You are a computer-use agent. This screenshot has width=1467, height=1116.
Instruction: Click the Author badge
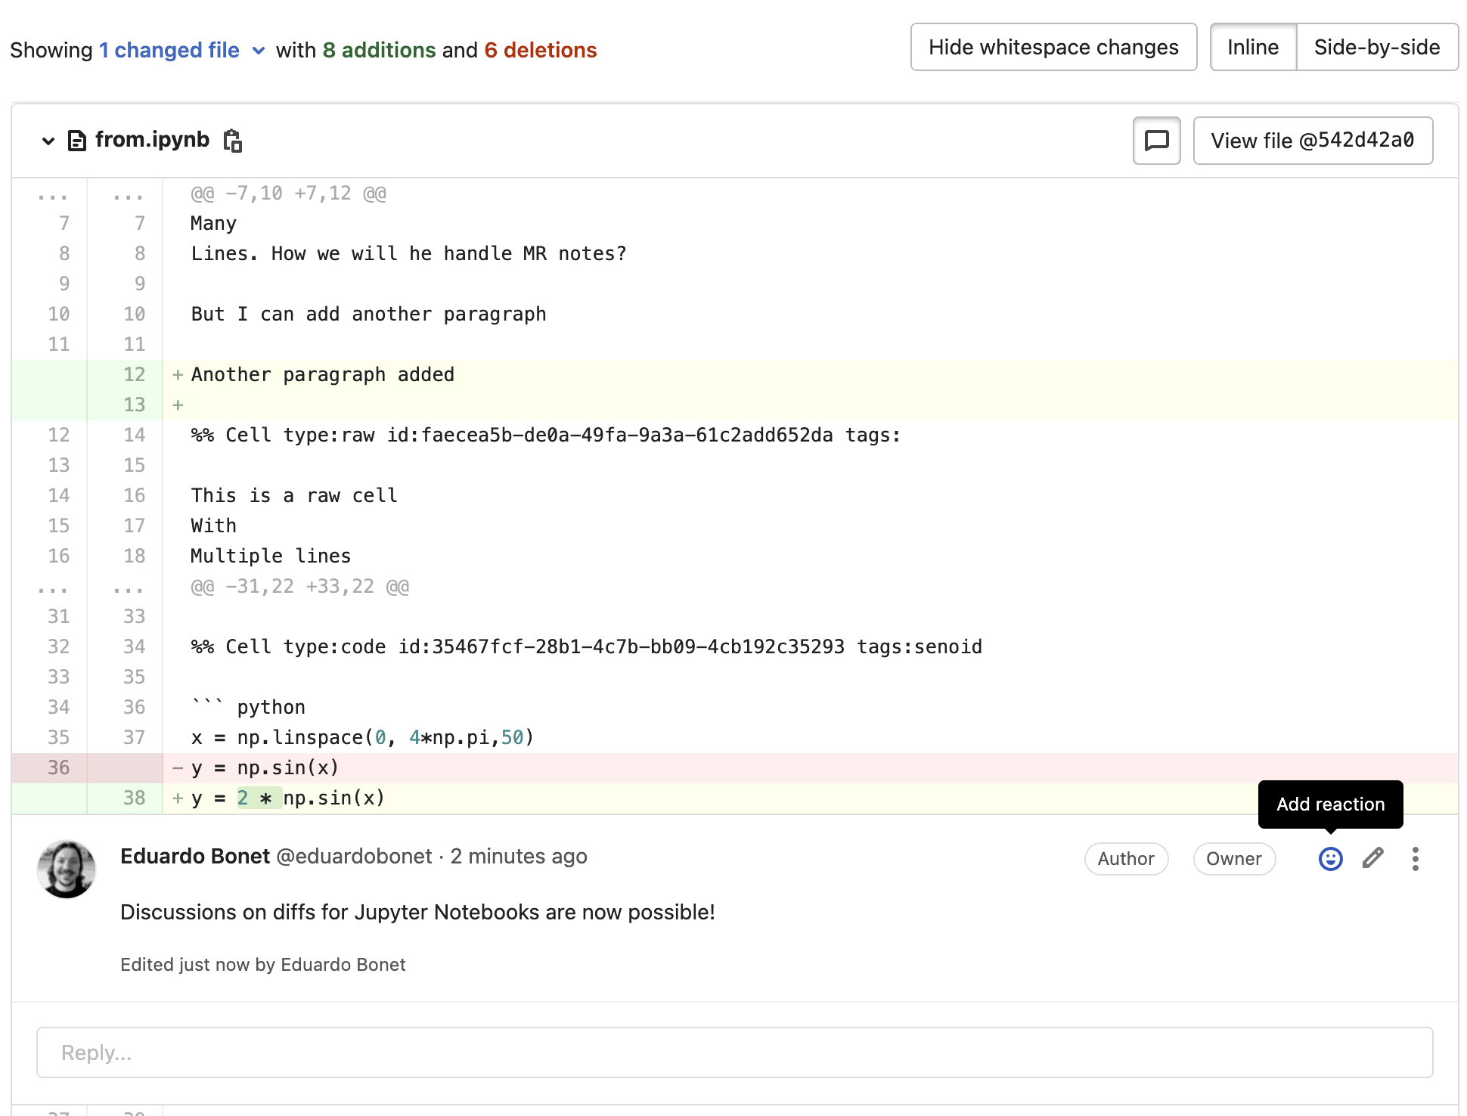click(1126, 859)
